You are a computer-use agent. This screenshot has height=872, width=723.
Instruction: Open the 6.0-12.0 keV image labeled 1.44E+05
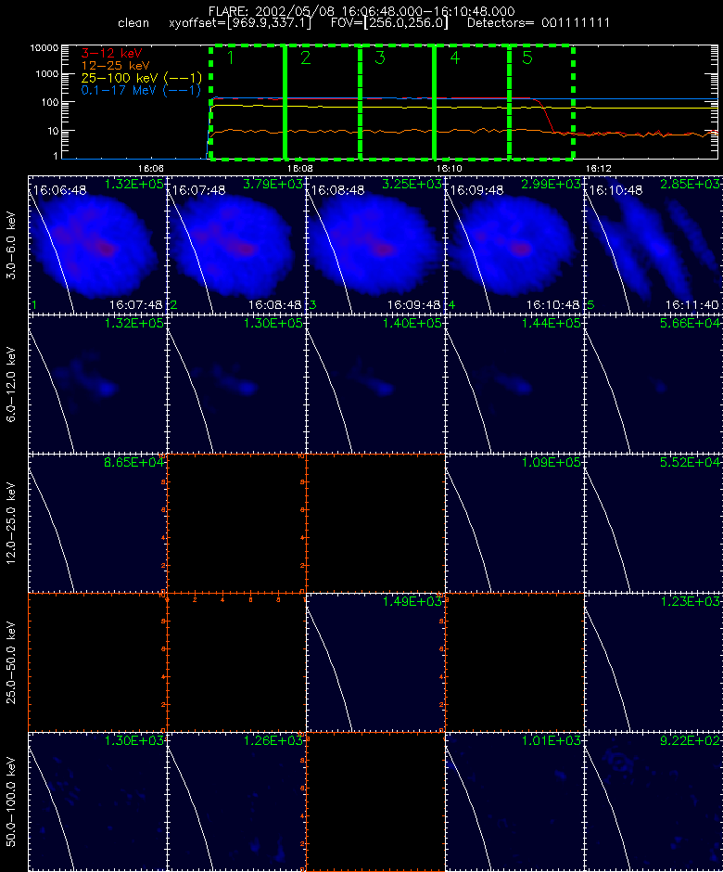point(514,384)
